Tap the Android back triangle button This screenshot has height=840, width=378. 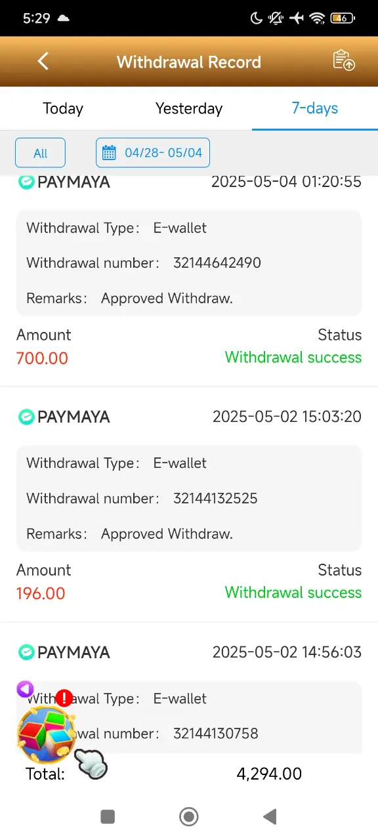click(269, 816)
